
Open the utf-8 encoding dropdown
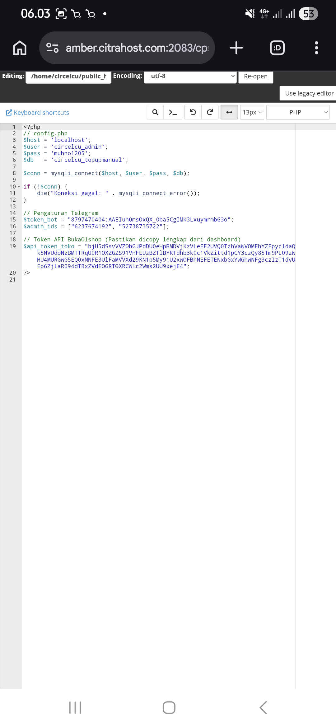(x=190, y=77)
